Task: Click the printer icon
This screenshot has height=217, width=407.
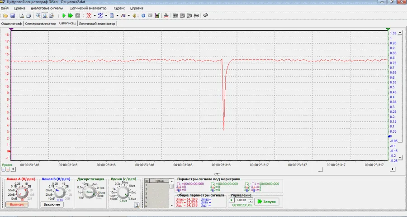Action: tap(28, 15)
